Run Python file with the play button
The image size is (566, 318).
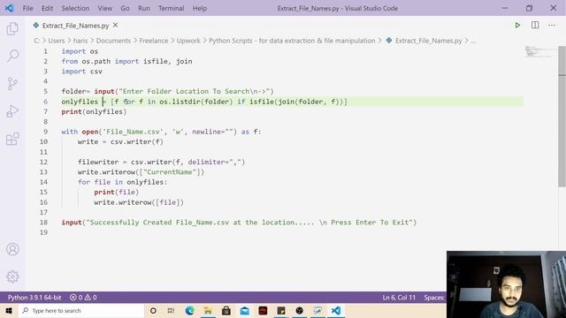tap(517, 26)
